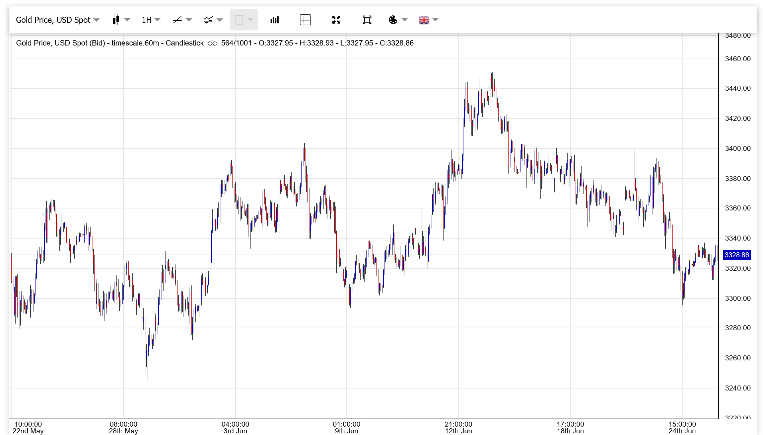763x435 pixels.
Task: Open the dropdown arrow next to the palette
Action: [405, 20]
